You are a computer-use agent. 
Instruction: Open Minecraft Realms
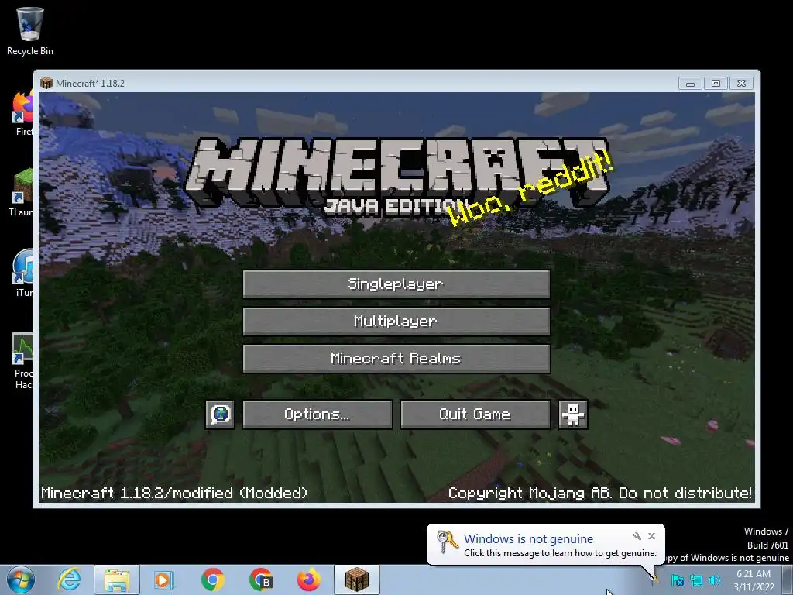396,359
